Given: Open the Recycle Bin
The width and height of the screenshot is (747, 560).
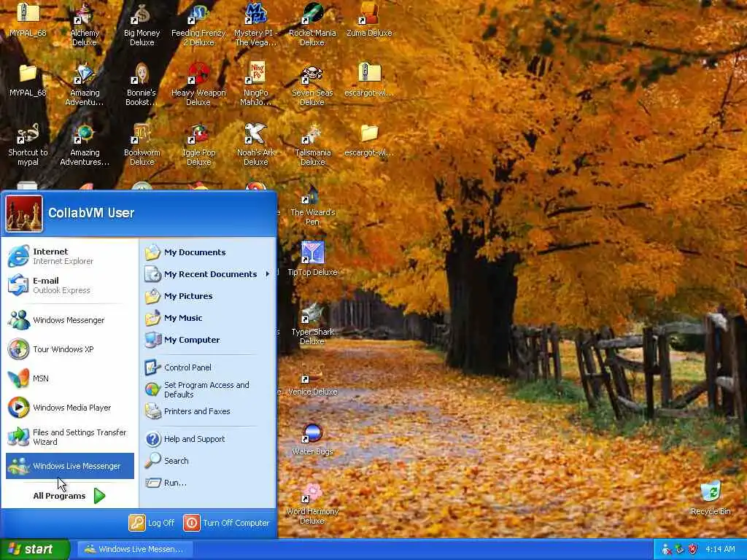Looking at the screenshot, I should tap(711, 498).
